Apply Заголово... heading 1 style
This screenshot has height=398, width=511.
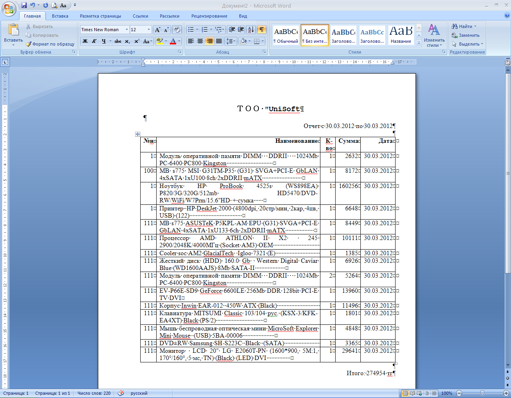click(343, 35)
